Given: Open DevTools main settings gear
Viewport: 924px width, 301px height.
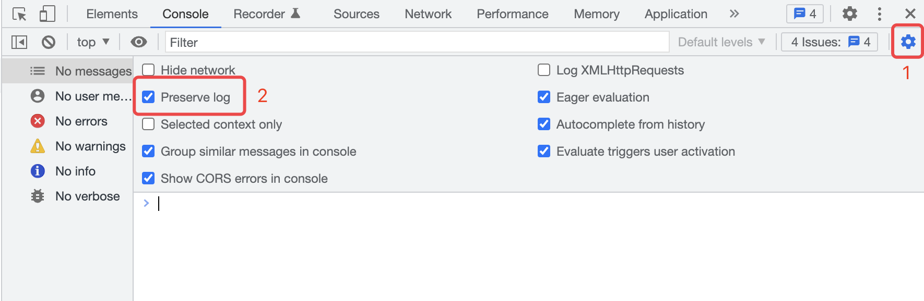Looking at the screenshot, I should pos(850,14).
